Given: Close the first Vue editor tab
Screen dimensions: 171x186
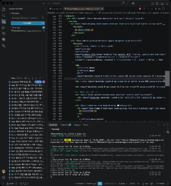Looking at the screenshot, I should pyautogui.click(x=61, y=9).
